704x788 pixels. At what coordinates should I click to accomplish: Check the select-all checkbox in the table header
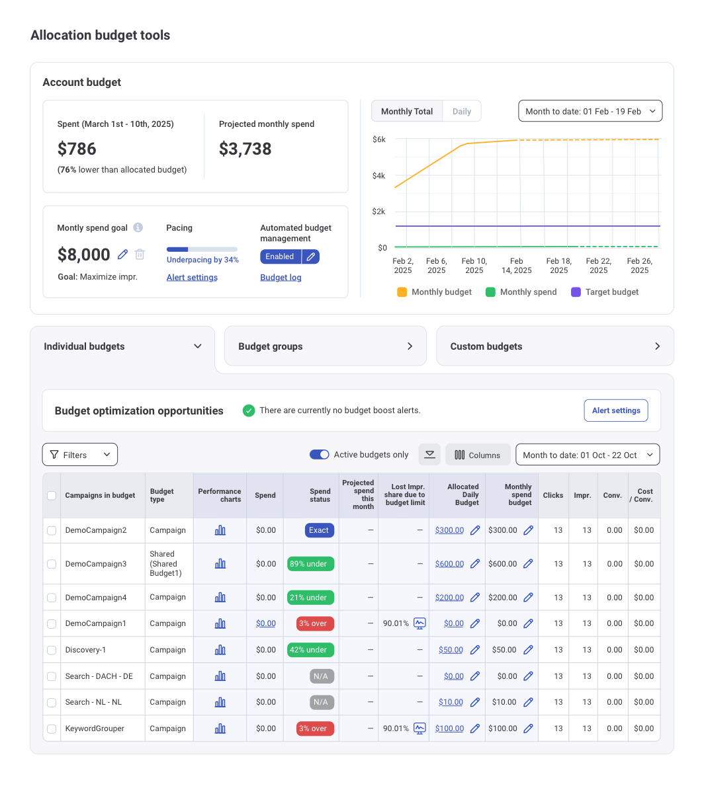click(x=52, y=495)
